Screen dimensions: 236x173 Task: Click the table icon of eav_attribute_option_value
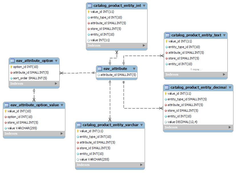(x=7, y=105)
